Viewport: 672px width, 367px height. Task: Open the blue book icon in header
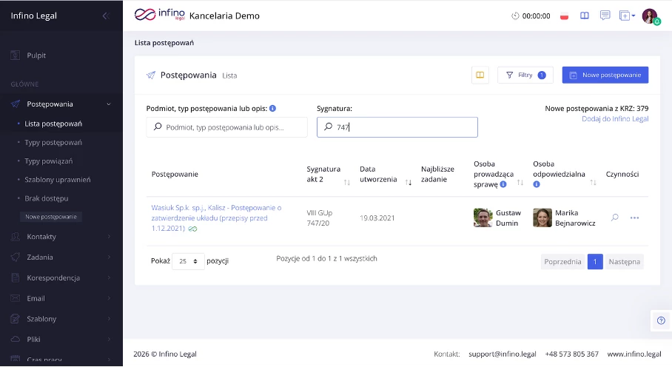click(x=585, y=16)
